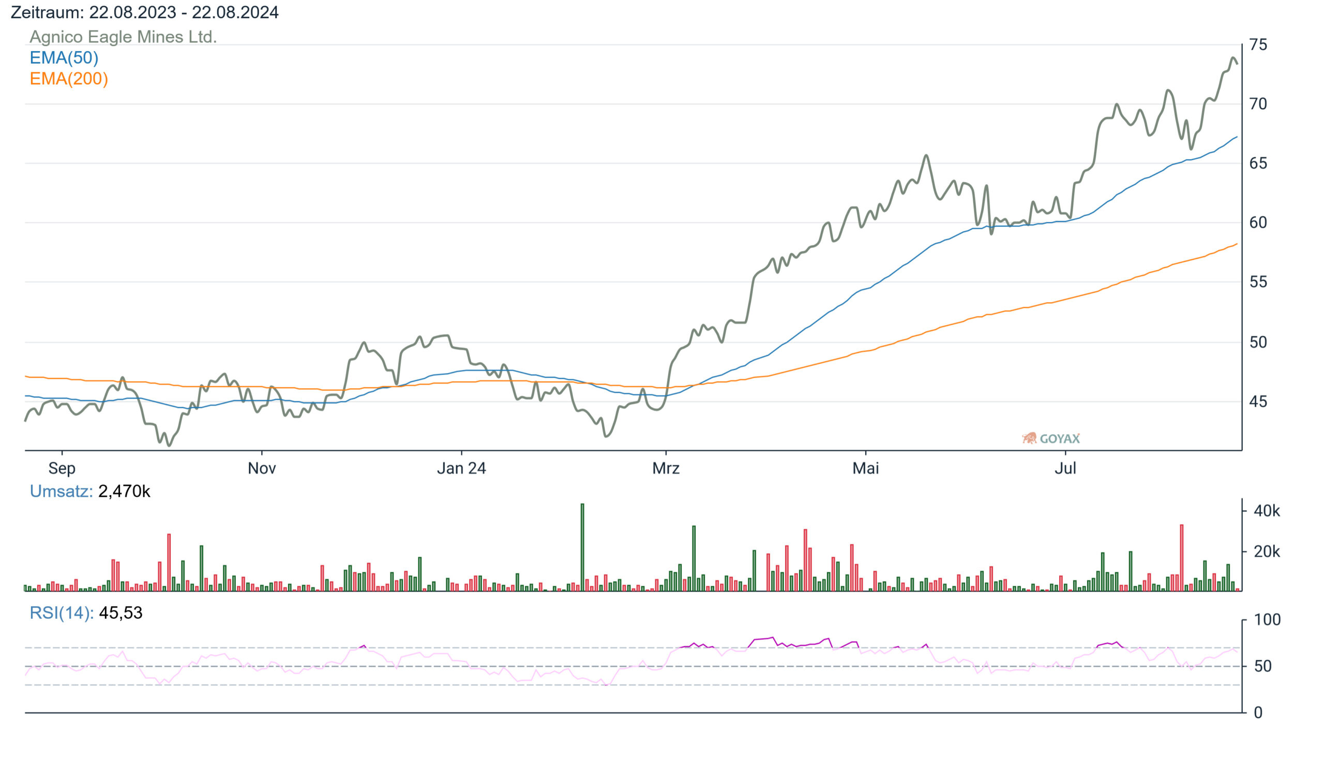Click the 60 price axis label
This screenshot has height=757, width=1324.
(x=1258, y=222)
